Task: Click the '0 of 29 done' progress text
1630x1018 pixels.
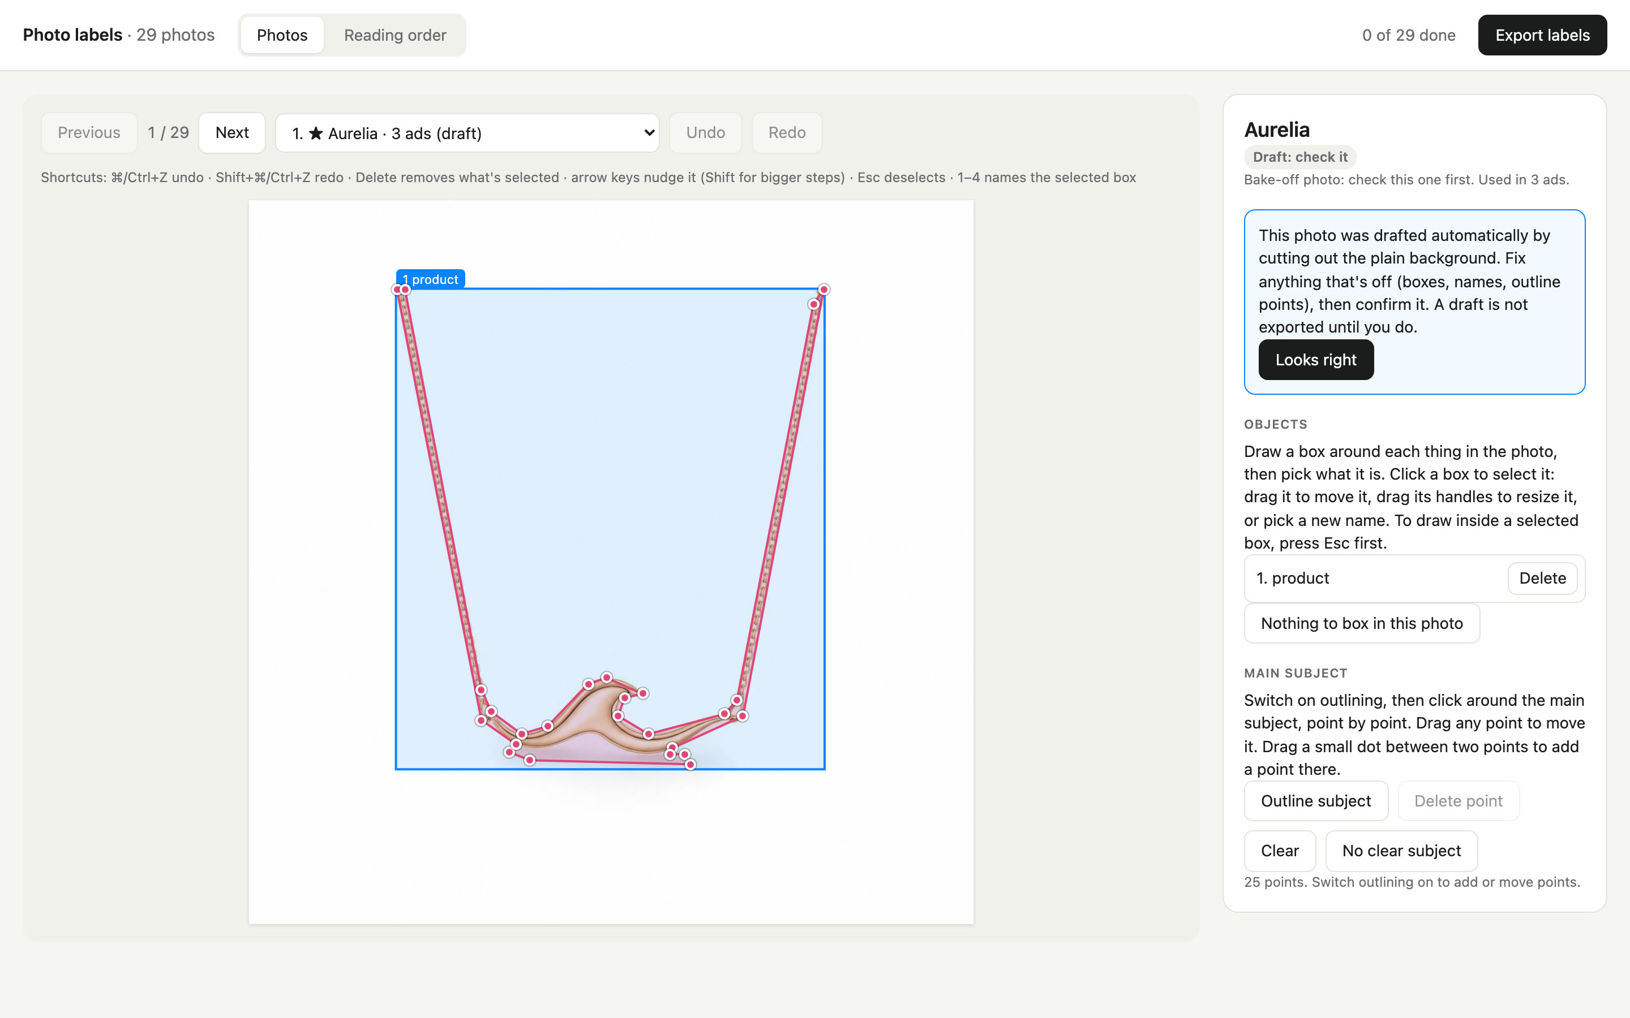Action: (1408, 35)
